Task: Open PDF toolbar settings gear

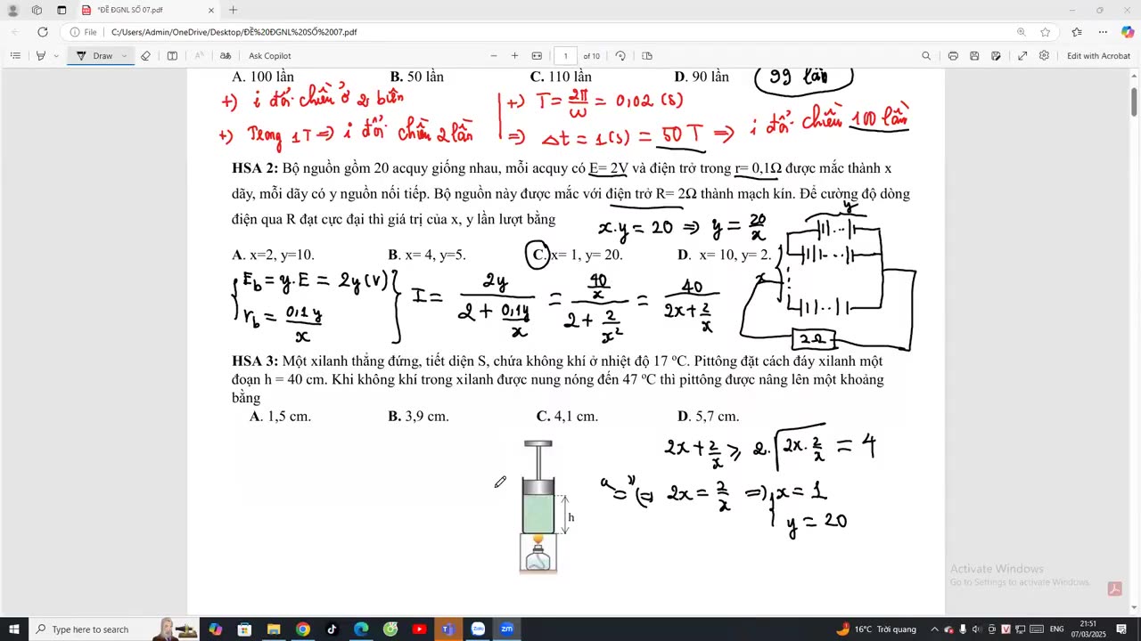Action: click(1044, 55)
